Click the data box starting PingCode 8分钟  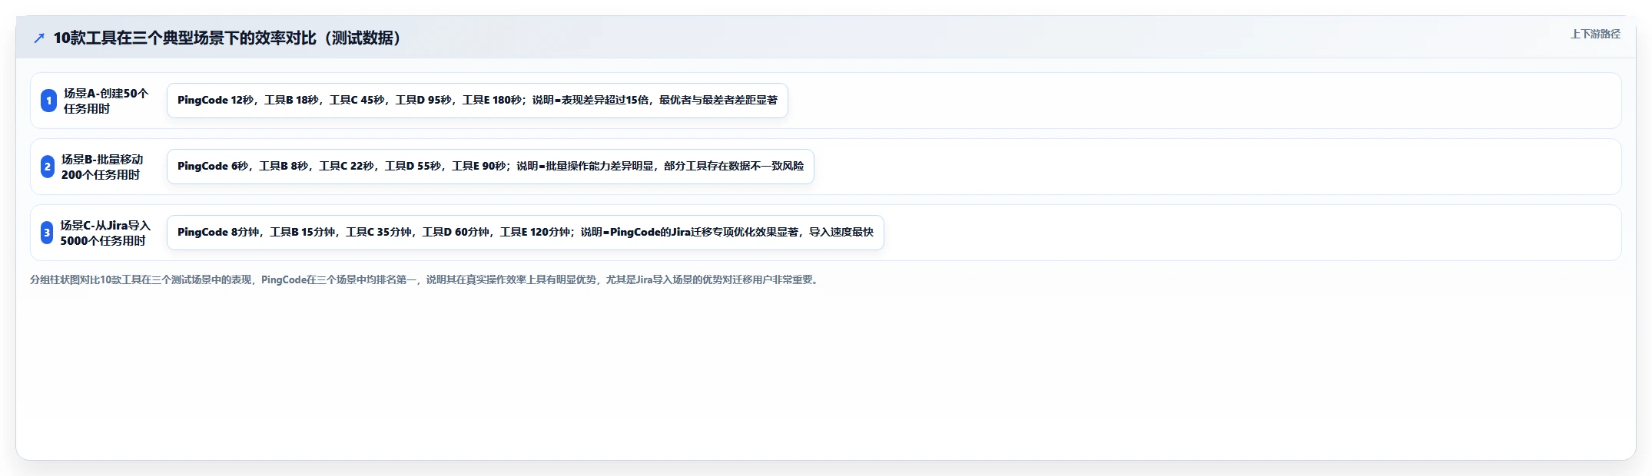pyautogui.click(x=526, y=233)
